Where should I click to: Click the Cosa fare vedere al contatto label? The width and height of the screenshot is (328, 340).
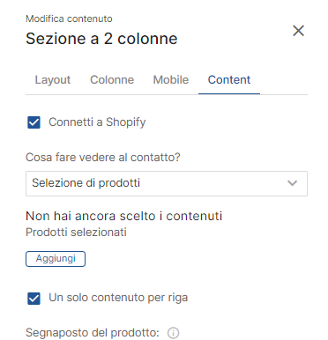(103, 158)
